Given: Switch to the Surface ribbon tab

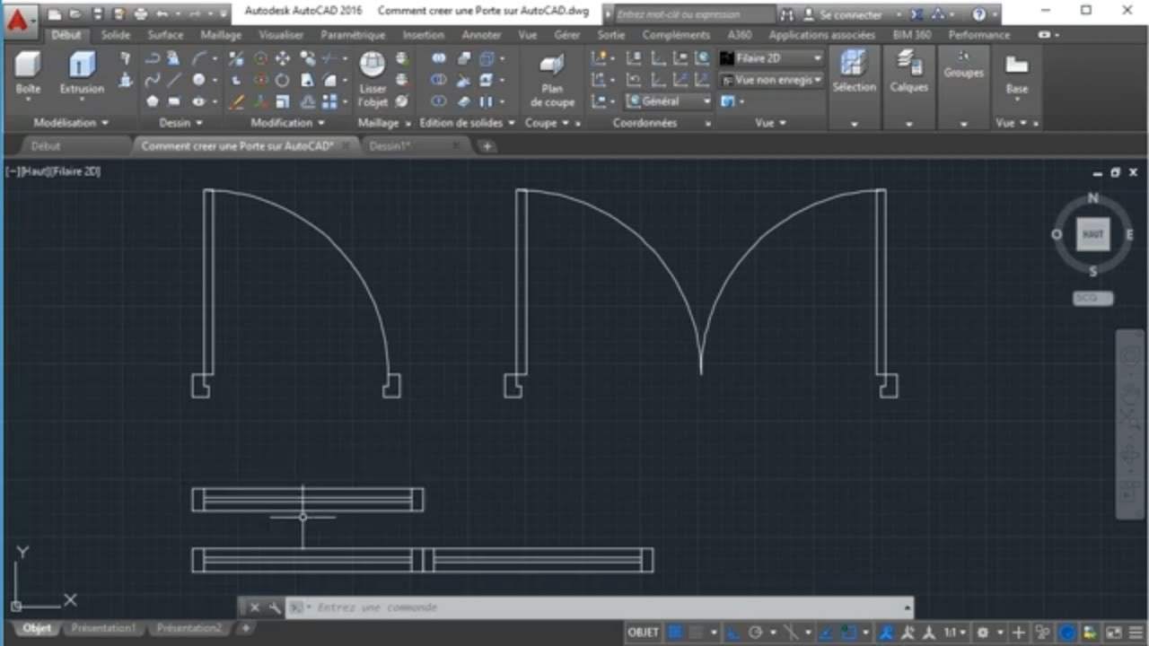Looking at the screenshot, I should click(x=165, y=35).
